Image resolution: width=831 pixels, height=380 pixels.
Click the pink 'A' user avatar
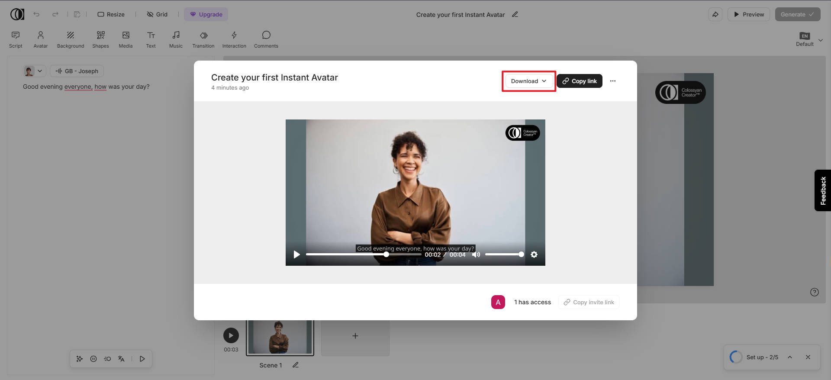click(x=498, y=302)
